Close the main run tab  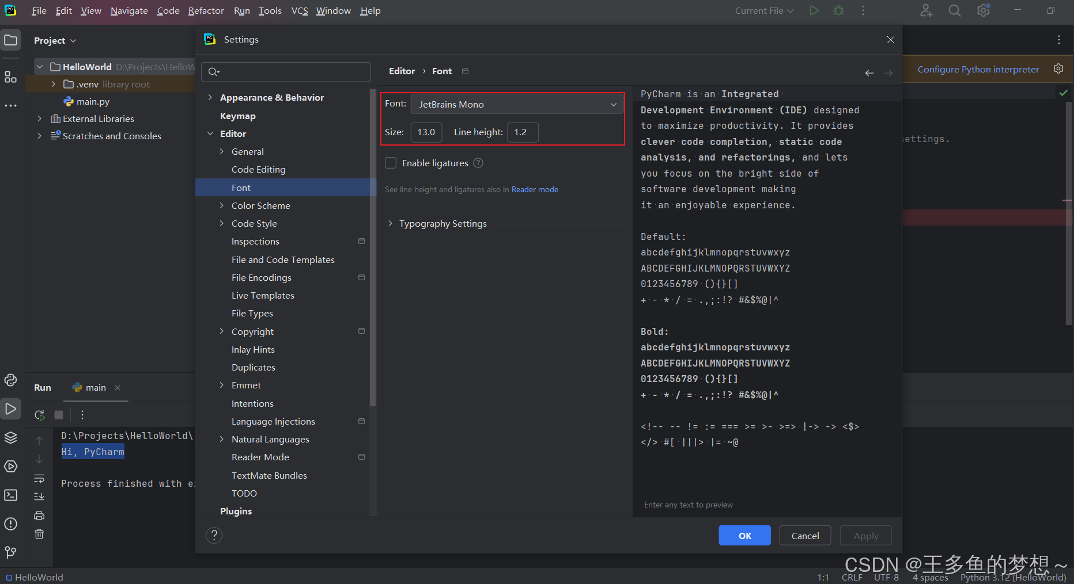click(x=118, y=388)
